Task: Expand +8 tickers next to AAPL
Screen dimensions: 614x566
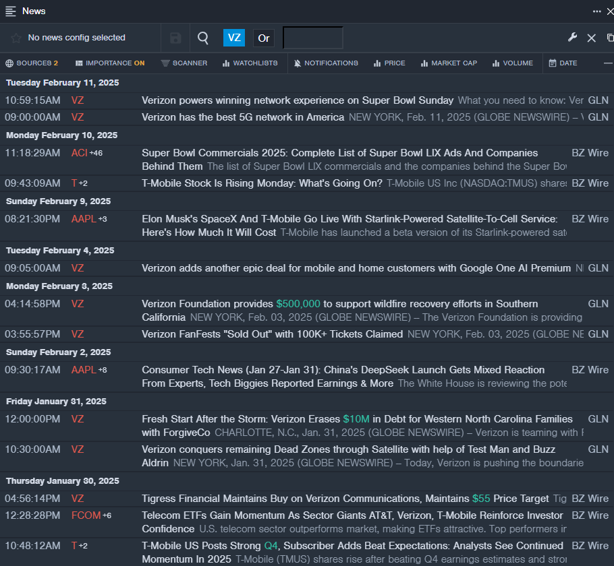Action: [103, 370]
